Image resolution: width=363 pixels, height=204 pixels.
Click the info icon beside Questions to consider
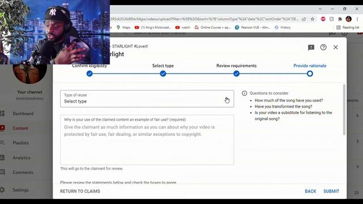244,93
